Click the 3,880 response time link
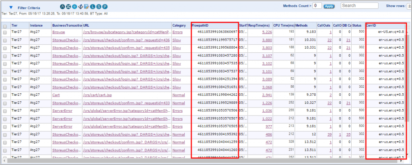This screenshot has height=165, width=412. (x=267, y=40)
